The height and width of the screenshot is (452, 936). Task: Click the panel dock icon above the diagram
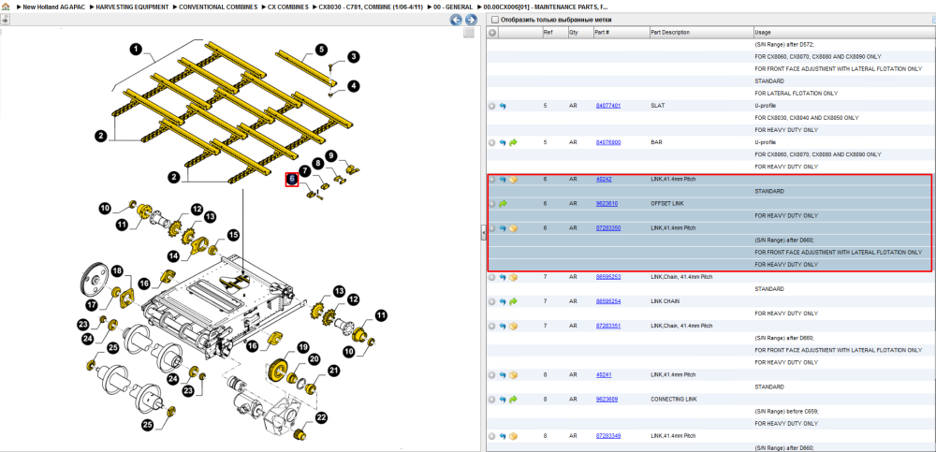[5, 20]
